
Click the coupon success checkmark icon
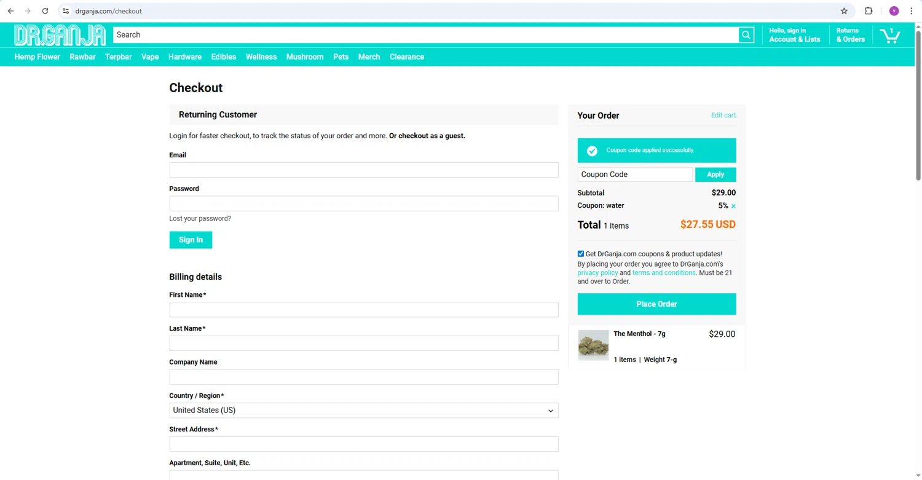[592, 151]
